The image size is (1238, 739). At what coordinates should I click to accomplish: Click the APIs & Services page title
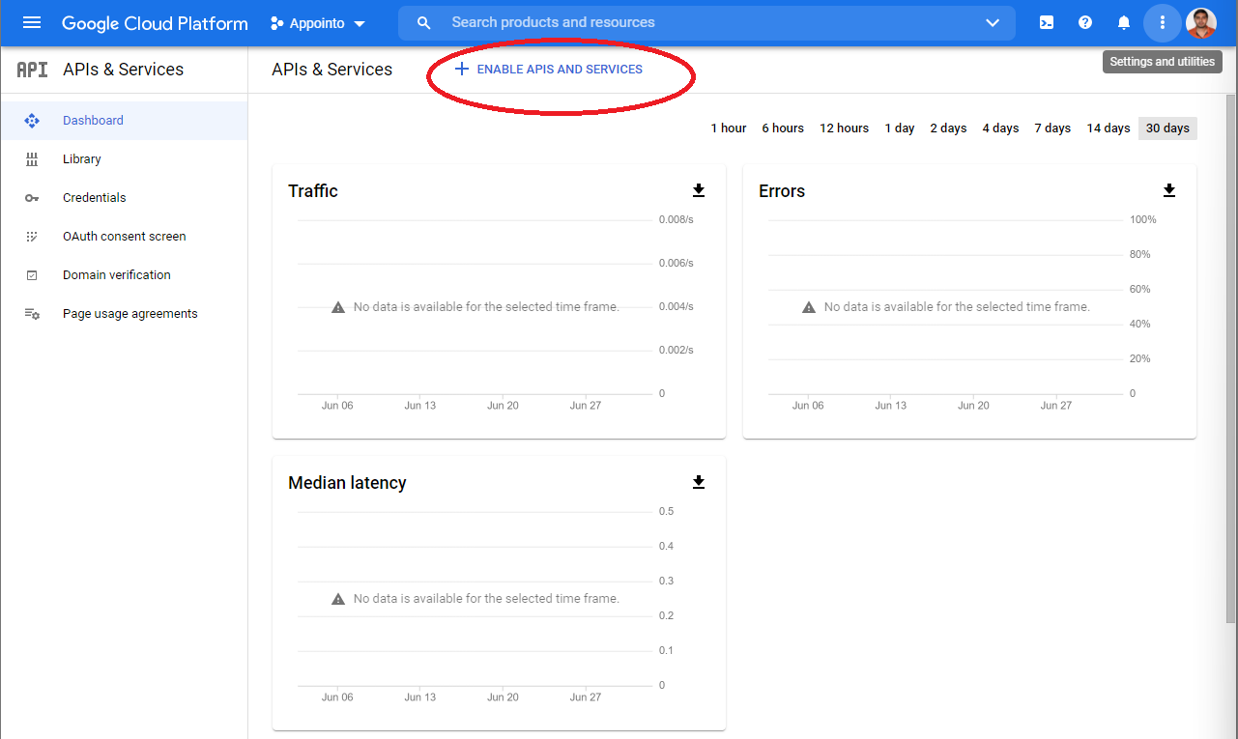click(332, 70)
